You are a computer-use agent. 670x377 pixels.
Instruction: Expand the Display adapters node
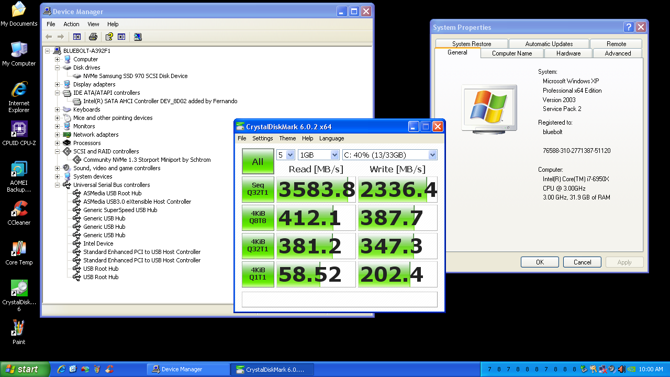click(58, 84)
